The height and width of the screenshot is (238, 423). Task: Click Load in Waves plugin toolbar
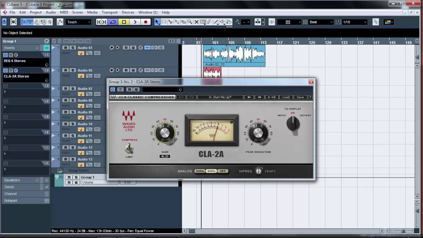[286, 97]
